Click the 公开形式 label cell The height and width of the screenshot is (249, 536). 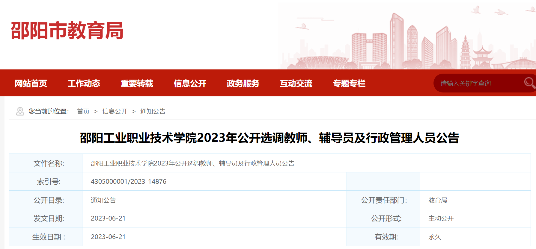pyautogui.click(x=383, y=218)
